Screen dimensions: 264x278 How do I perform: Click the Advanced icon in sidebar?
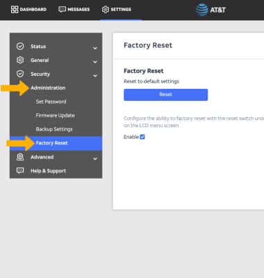pyautogui.click(x=20, y=157)
